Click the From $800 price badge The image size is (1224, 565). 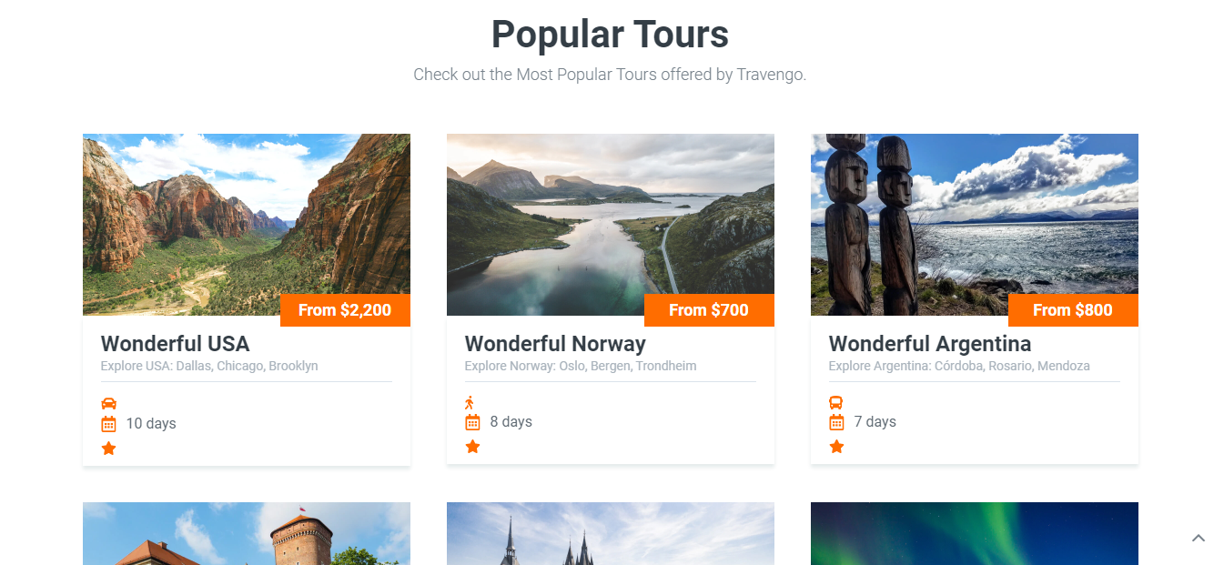(x=1073, y=310)
